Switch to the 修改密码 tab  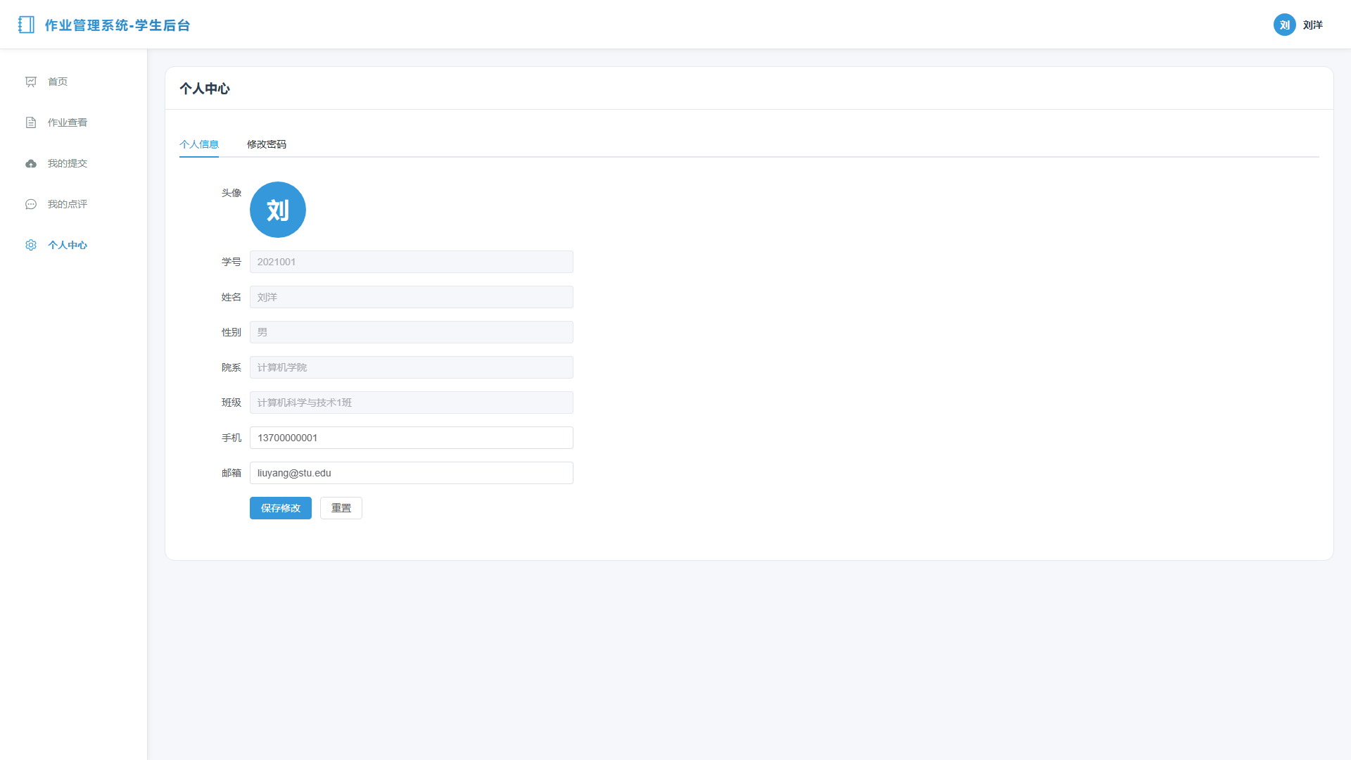tap(267, 144)
